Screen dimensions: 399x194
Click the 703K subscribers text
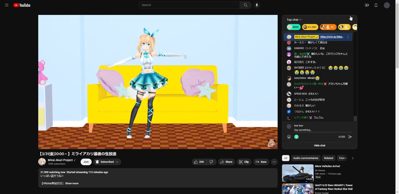(x=57, y=164)
